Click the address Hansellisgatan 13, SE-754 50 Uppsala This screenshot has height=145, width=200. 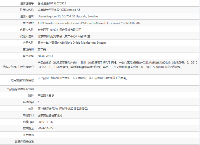point(68,17)
